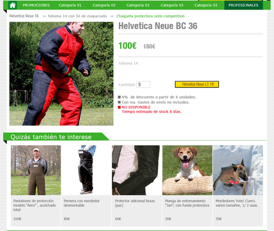The height and width of the screenshot is (231, 274).
Task: Click the Helvetica Neue BC 36 product heading
Action: (x=158, y=26)
